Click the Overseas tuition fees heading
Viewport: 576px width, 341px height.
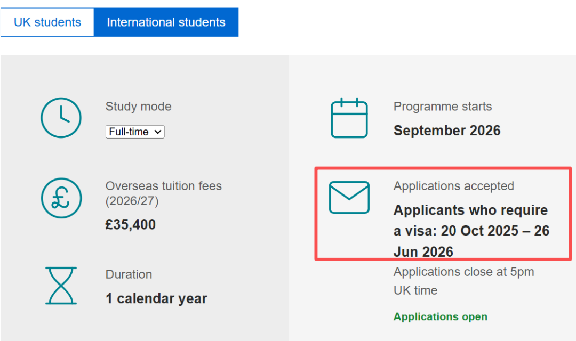click(x=163, y=186)
